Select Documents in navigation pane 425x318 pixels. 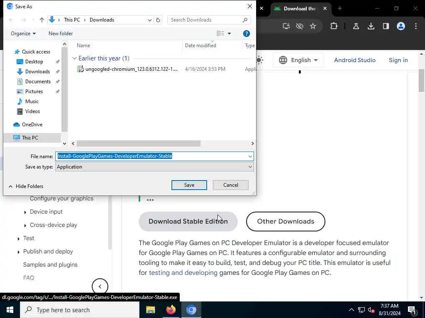point(38,82)
